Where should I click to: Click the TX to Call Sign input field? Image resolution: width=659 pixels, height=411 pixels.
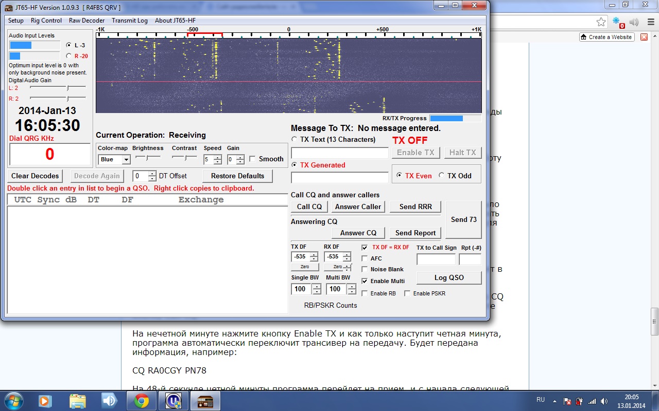point(436,259)
